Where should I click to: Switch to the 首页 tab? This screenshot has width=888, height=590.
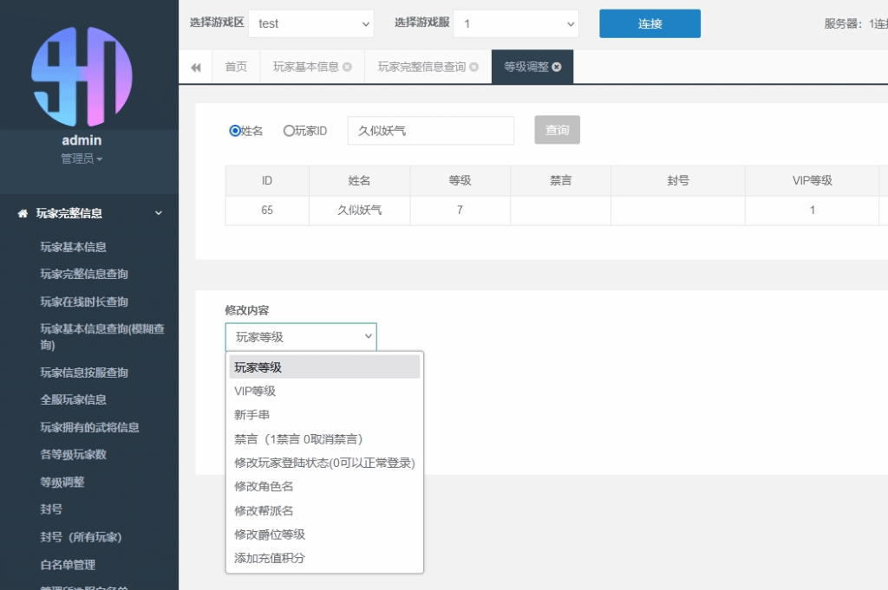click(x=236, y=68)
